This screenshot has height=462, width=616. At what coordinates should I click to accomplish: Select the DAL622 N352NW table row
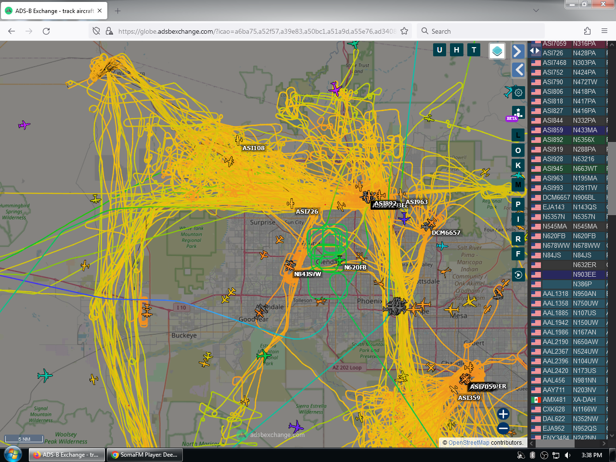(x=568, y=419)
